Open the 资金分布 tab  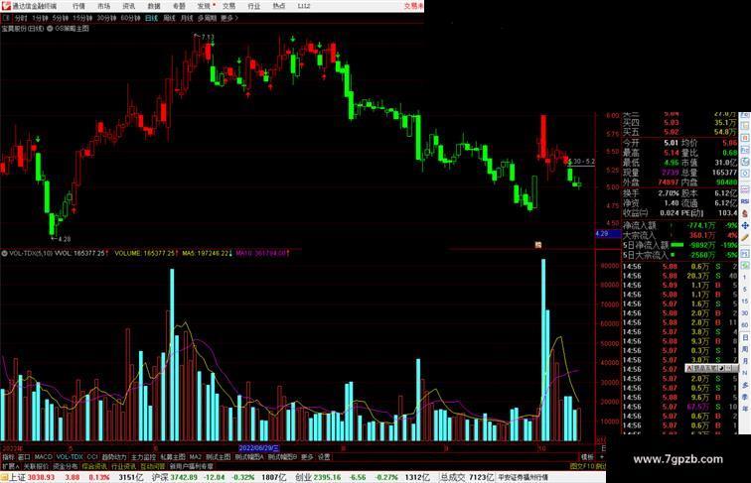[x=65, y=466]
